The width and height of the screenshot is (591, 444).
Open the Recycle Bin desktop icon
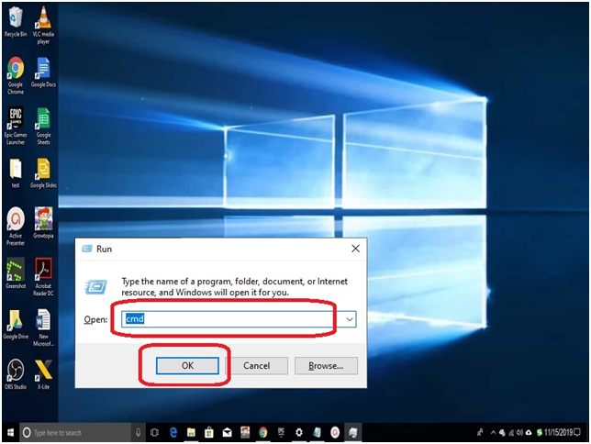point(16,22)
